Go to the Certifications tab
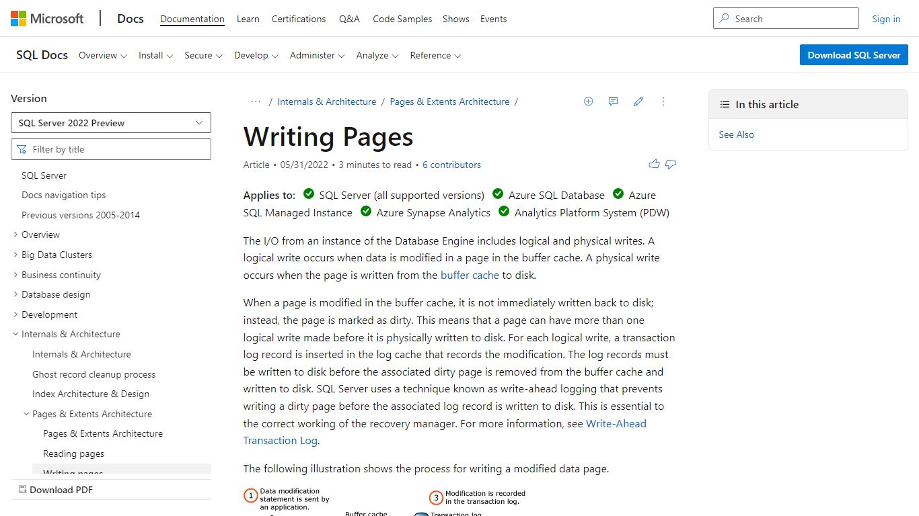Viewport: 919px width, 516px height. [299, 19]
